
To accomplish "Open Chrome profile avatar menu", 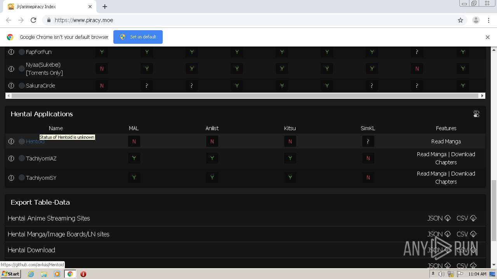I will 476,20.
